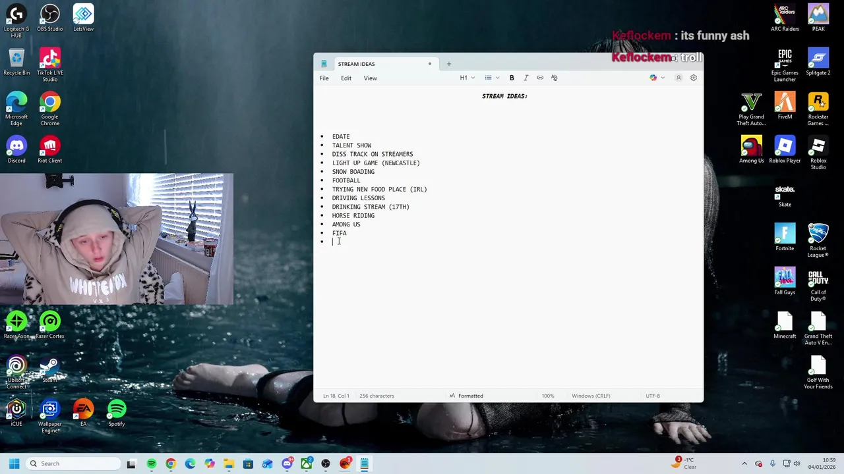Click the EDATE list line
The width and height of the screenshot is (844, 474).
[x=341, y=136]
